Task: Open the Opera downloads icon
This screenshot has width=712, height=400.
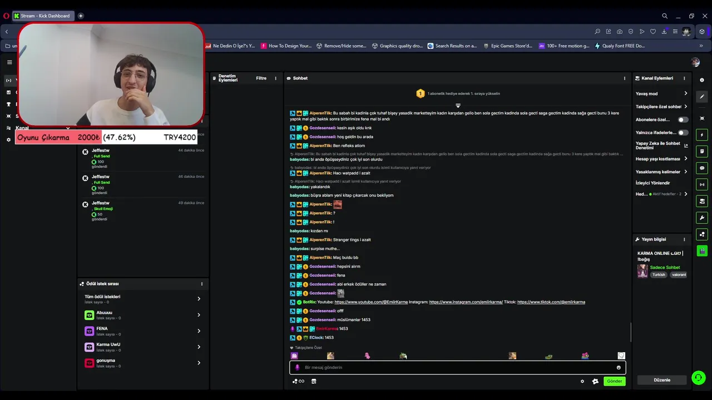Action: (664, 32)
